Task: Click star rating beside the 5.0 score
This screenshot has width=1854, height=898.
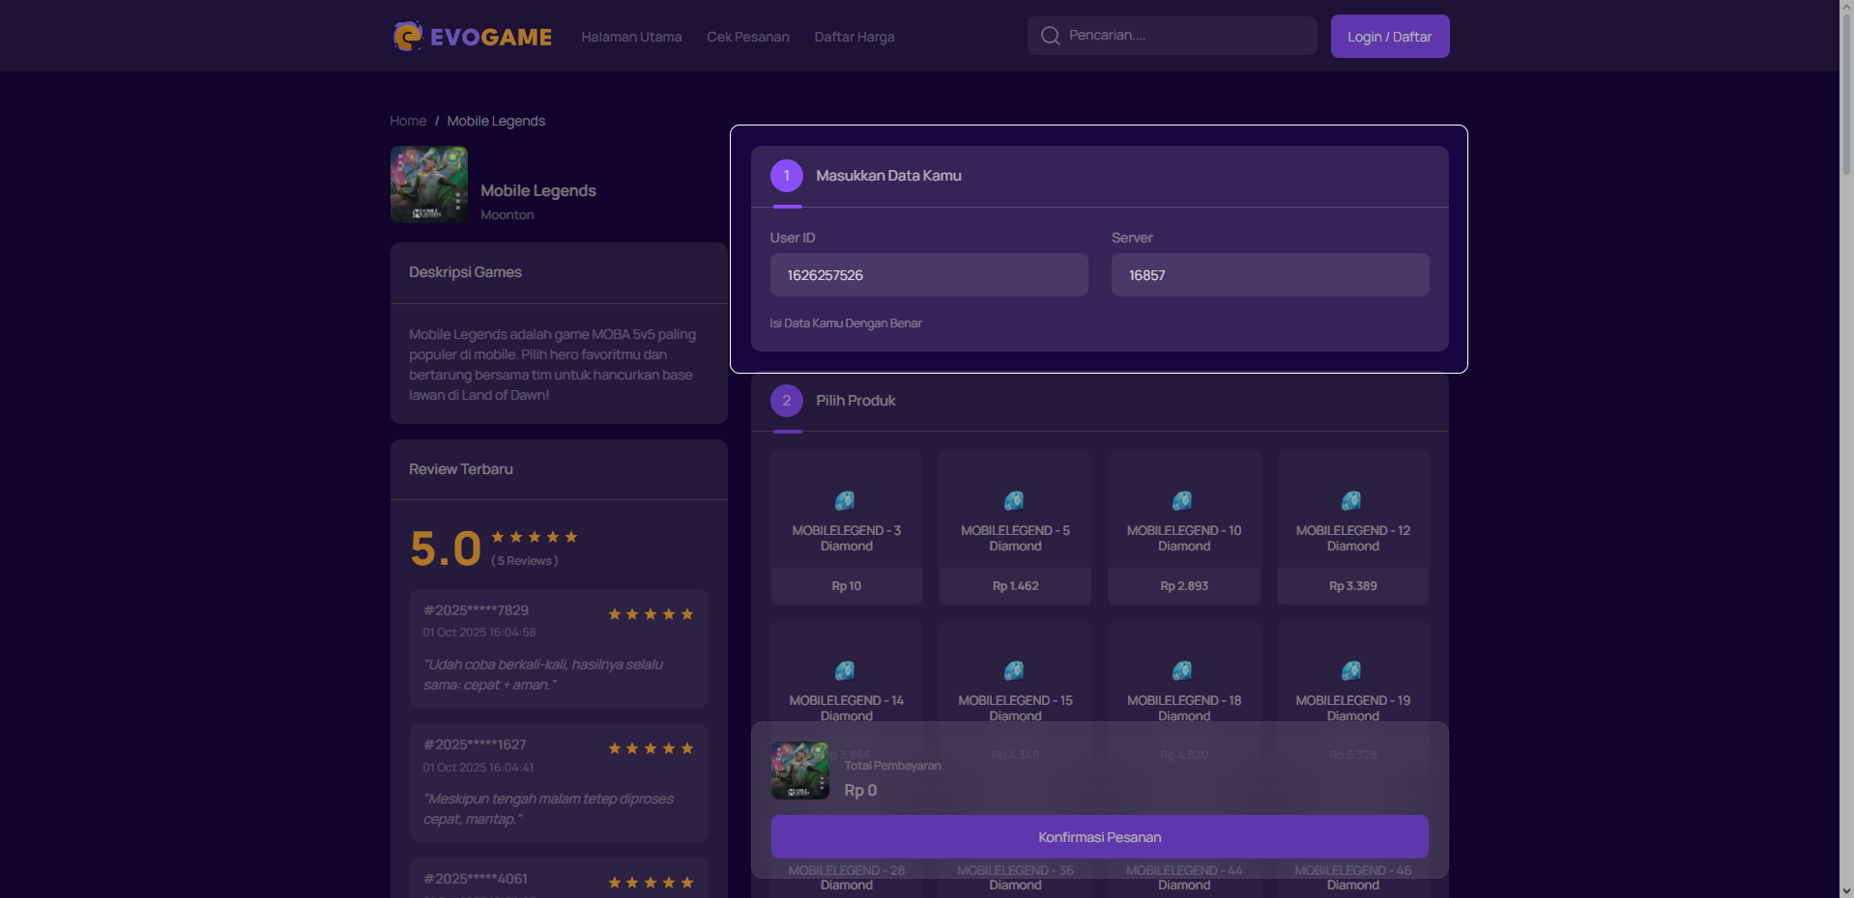Action: coord(535,537)
